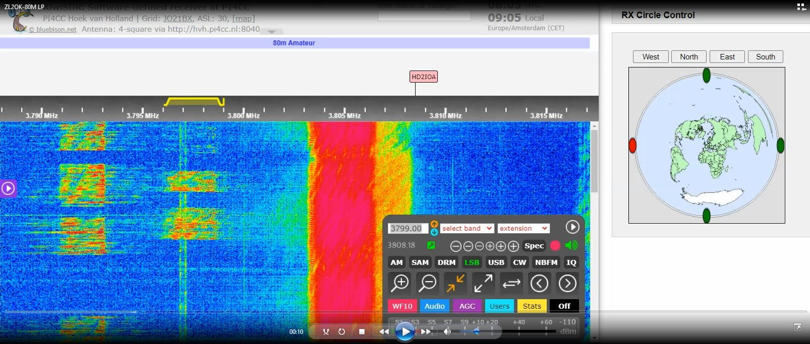Click the medium minus frequency step button
Viewport: 810px width, 344px height.
coord(468,246)
